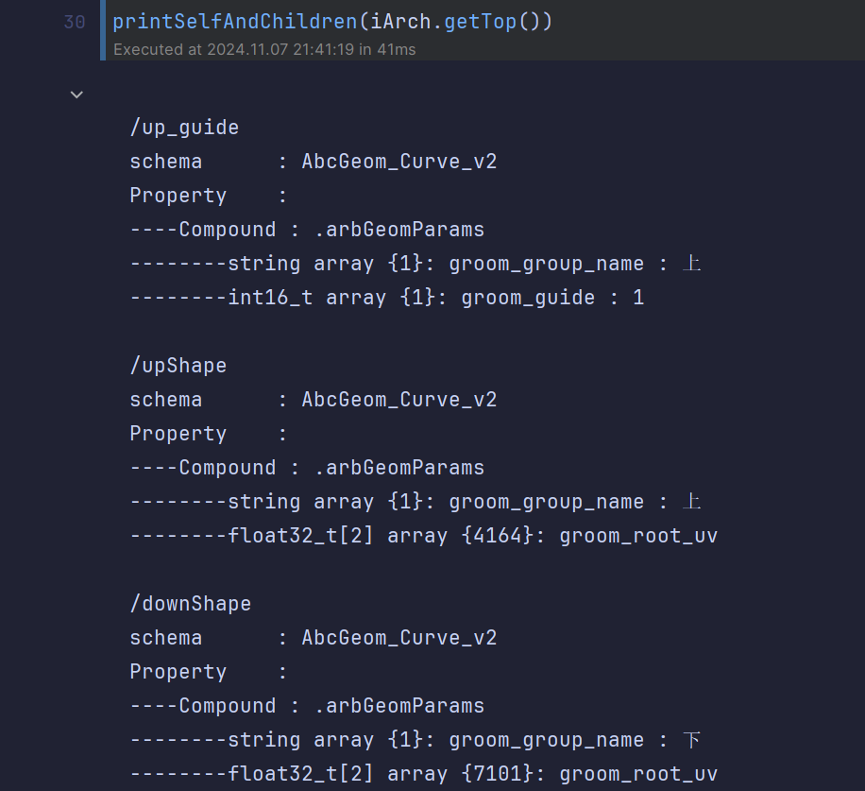Click the /upShape output line
The height and width of the screenshot is (791, 865).
click(x=178, y=366)
